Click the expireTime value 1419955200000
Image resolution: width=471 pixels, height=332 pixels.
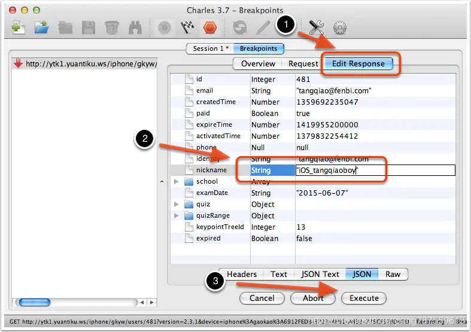point(327,125)
